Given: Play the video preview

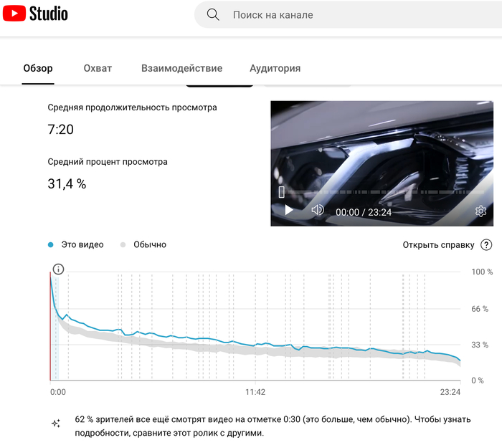Looking at the screenshot, I should pyautogui.click(x=289, y=211).
